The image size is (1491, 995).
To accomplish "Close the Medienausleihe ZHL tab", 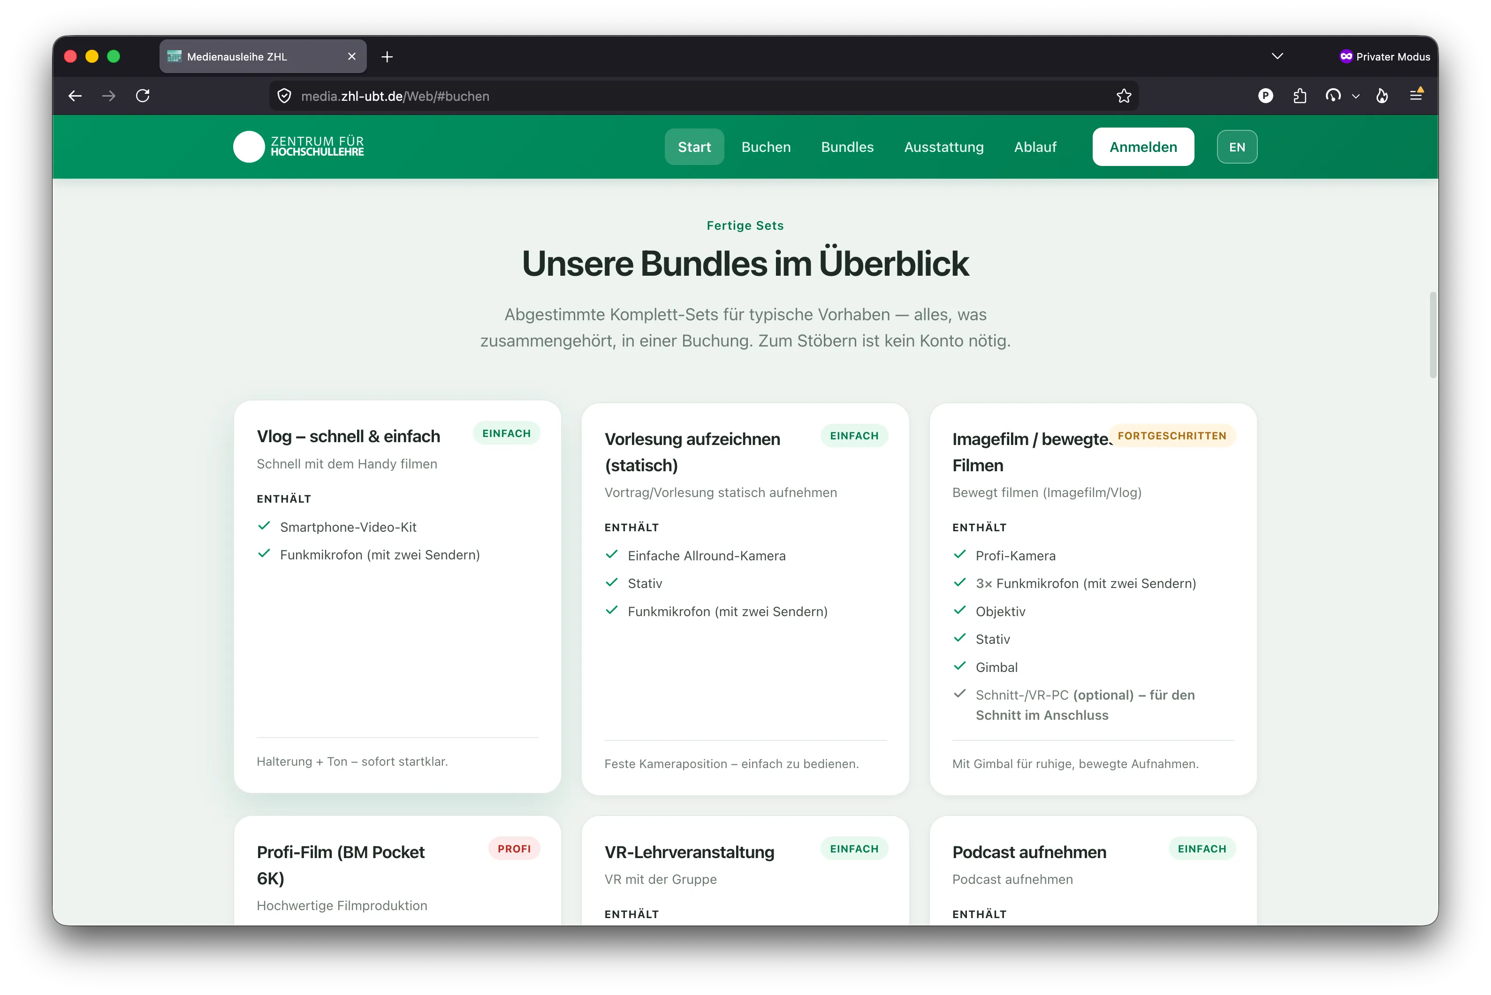I will (x=352, y=56).
